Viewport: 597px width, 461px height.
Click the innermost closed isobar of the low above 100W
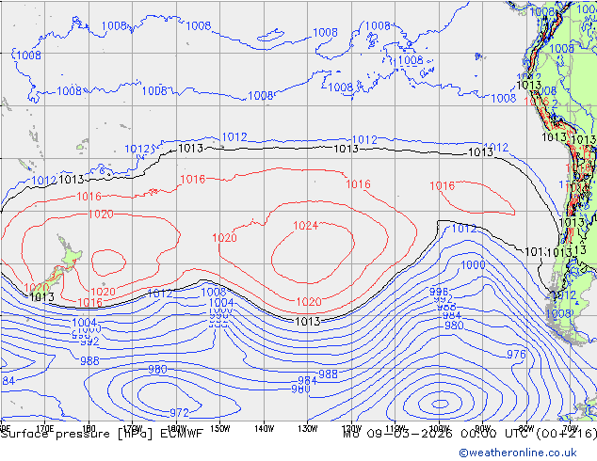click(x=441, y=404)
